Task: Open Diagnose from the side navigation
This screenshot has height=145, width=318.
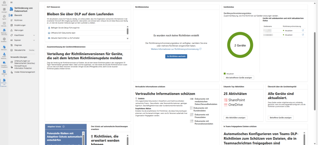Action: [x=18, y=45]
